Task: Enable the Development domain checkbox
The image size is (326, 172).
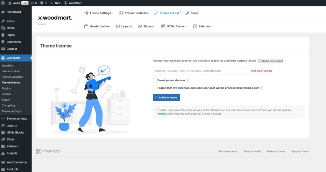Action: [154, 80]
